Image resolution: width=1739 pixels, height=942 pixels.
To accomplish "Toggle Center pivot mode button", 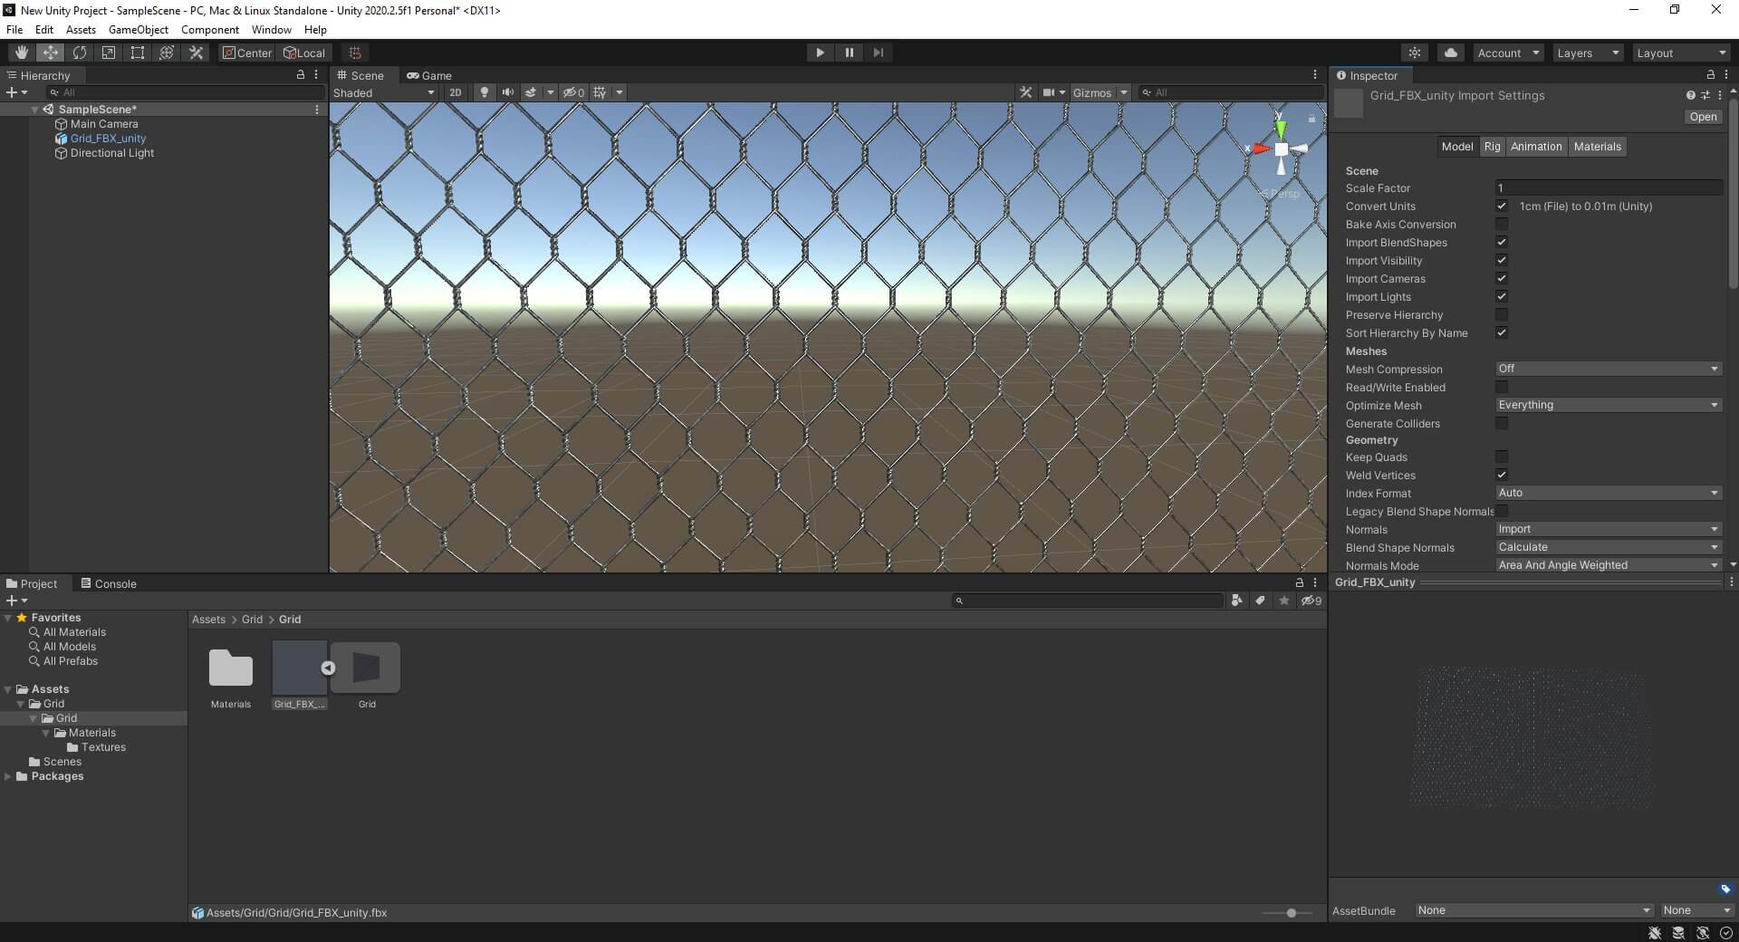I will (x=247, y=53).
